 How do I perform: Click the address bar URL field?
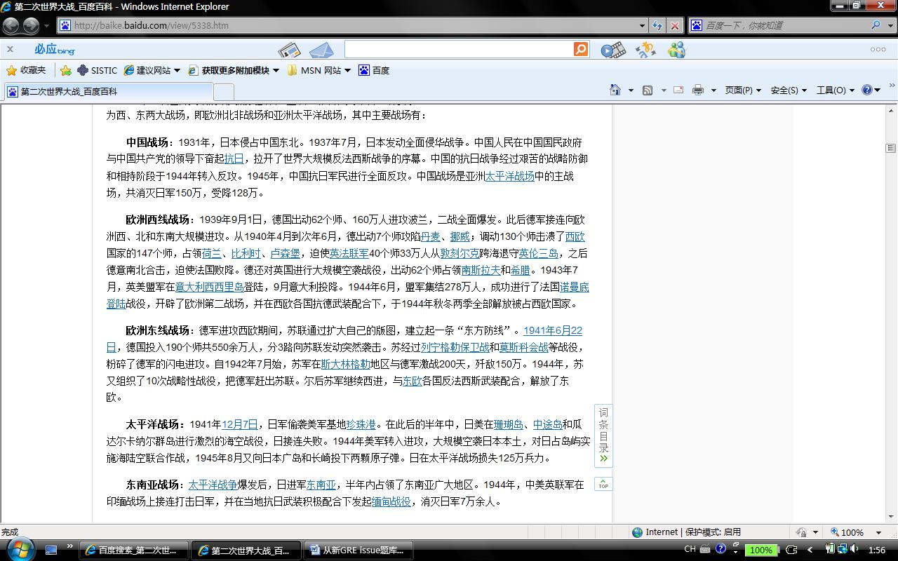347,25
